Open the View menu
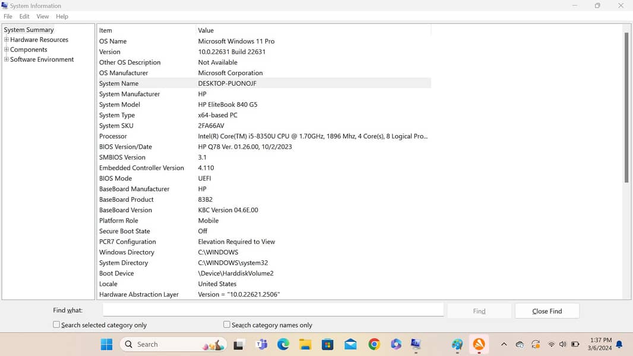Viewport: 633px width, 356px height. click(43, 17)
